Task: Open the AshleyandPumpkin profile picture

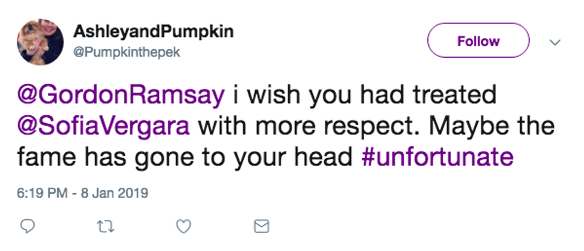Action: click(x=40, y=42)
